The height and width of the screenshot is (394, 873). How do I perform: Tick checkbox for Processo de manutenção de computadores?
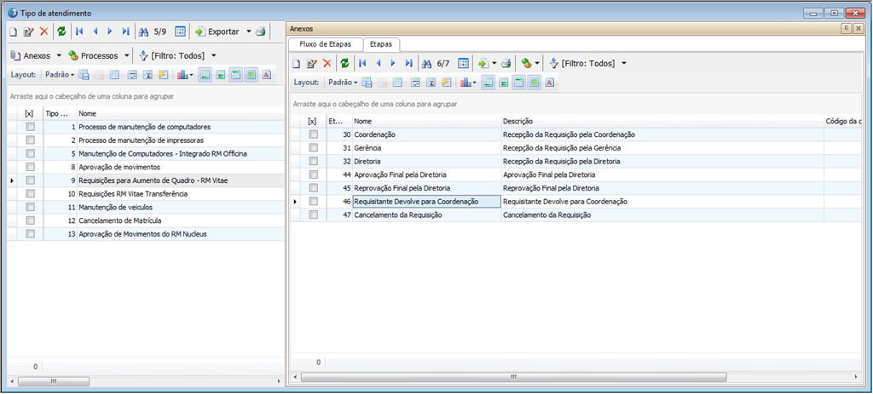coord(30,127)
